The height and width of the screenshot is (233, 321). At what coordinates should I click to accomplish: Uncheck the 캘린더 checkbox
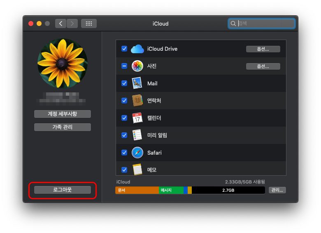[124, 118]
